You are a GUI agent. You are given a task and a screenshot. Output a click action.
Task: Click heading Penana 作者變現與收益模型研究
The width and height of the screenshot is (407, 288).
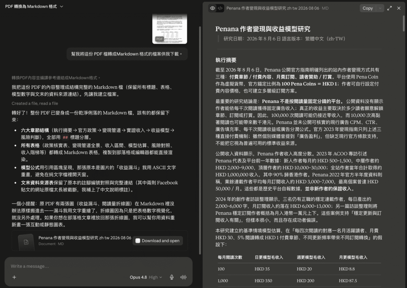point(263,29)
